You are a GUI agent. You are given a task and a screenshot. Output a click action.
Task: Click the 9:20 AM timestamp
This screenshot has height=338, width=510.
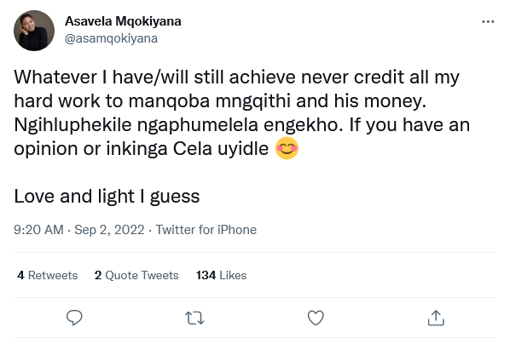point(38,230)
